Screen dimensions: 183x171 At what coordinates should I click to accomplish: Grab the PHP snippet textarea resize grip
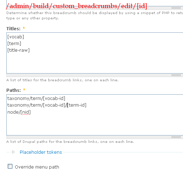pos(176,8)
